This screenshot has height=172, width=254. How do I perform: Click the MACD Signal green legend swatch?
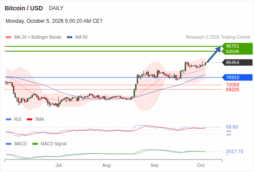coord(35,144)
